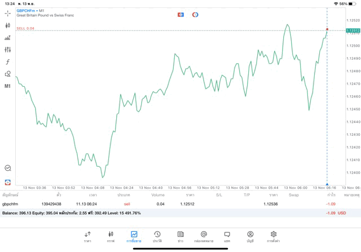Change the M1 timeframe selector

7,86
